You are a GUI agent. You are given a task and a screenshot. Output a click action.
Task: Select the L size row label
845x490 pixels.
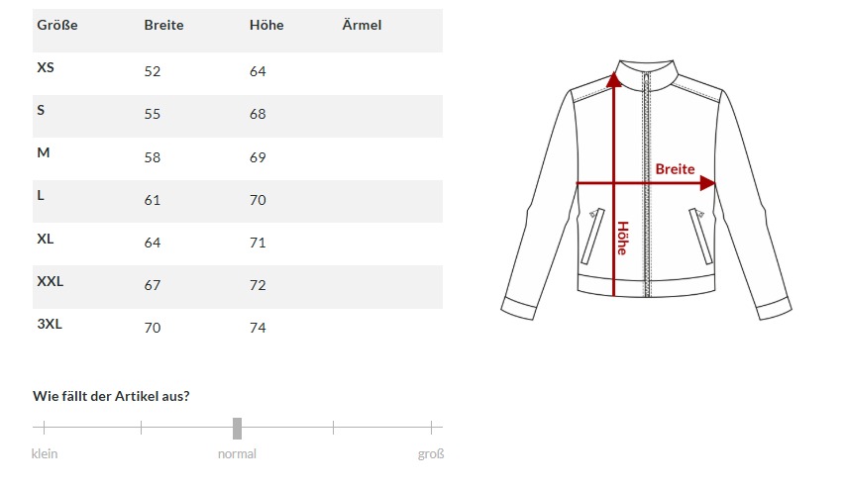point(41,196)
